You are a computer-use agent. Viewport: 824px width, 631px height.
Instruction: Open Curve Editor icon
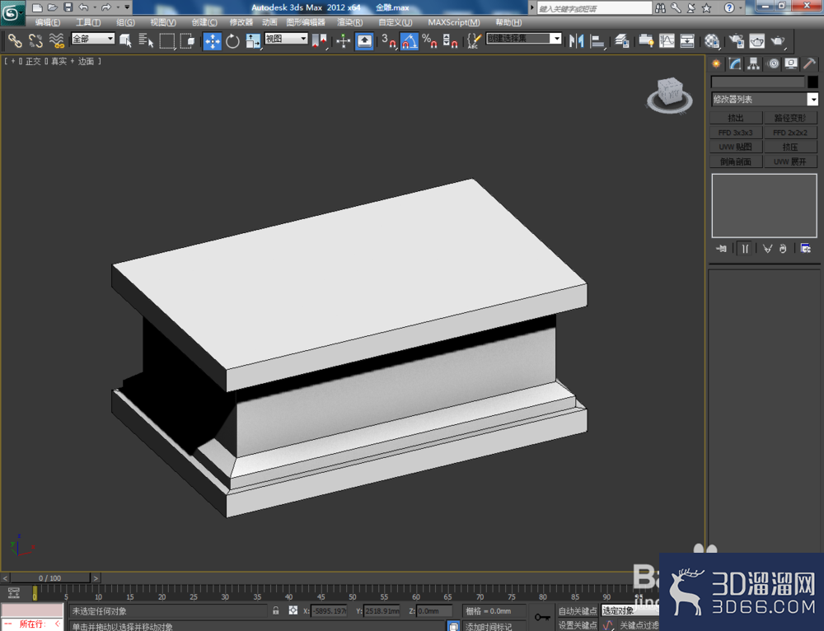coord(667,41)
